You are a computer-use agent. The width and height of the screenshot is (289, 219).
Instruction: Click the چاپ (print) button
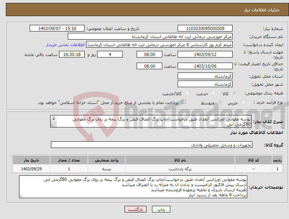161,209
